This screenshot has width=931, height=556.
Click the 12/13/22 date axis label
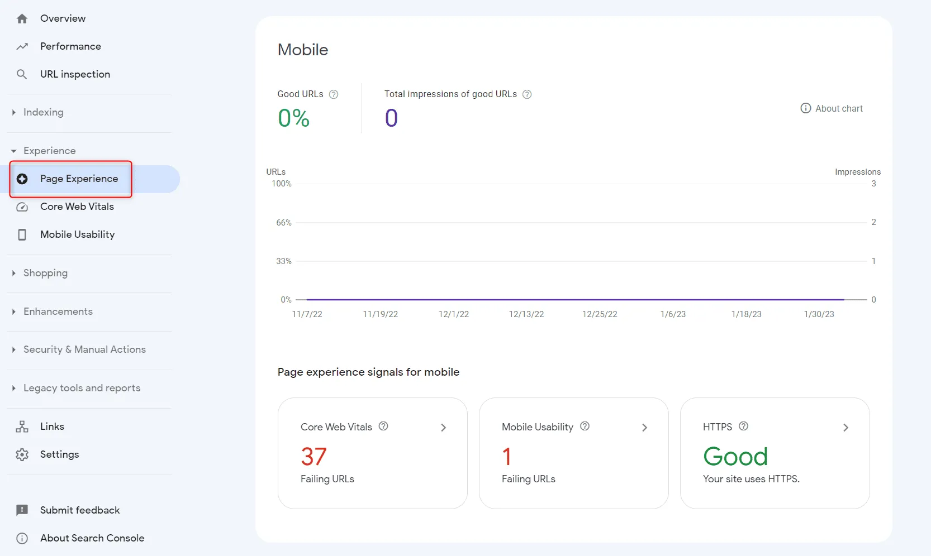[x=526, y=314]
